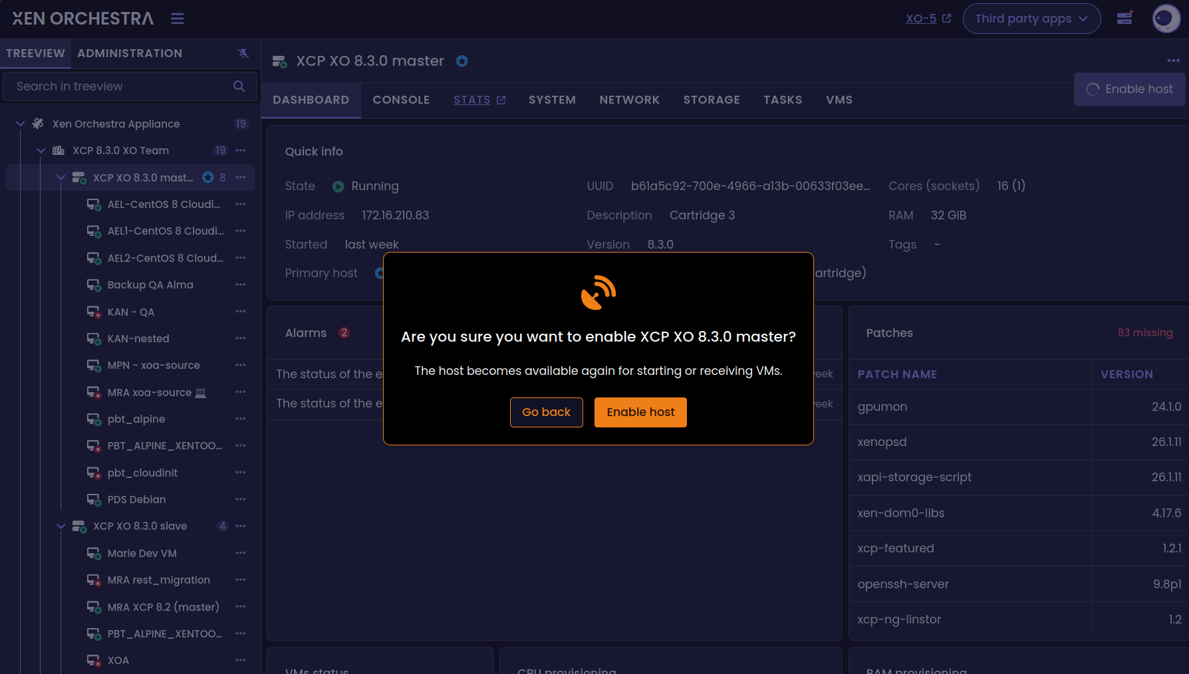Open host header more-actions menu
The image size is (1189, 674).
coord(1173,60)
